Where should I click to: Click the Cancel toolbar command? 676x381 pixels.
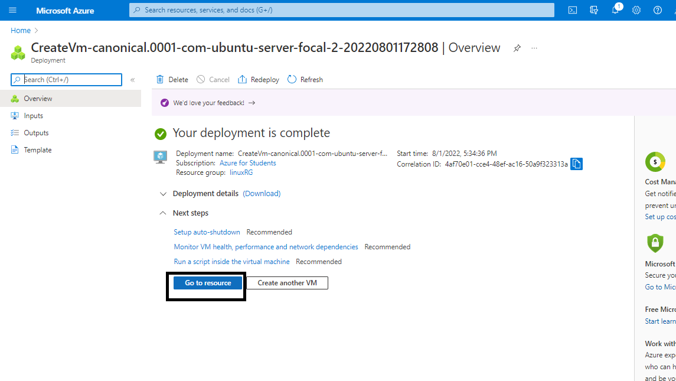pos(213,79)
